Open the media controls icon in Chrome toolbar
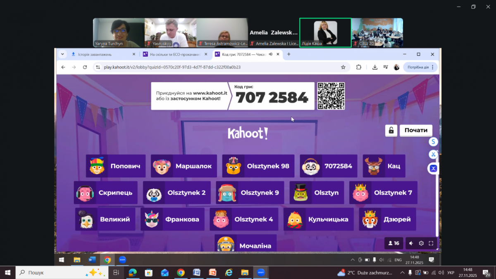The image size is (496, 279). pos(386,67)
